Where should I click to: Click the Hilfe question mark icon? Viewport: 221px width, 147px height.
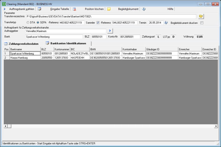[x=144, y=9]
